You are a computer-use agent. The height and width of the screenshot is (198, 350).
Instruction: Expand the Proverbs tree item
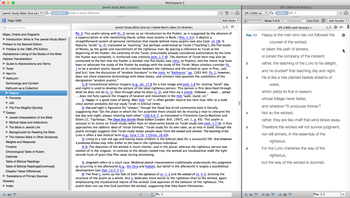pos(7,98)
